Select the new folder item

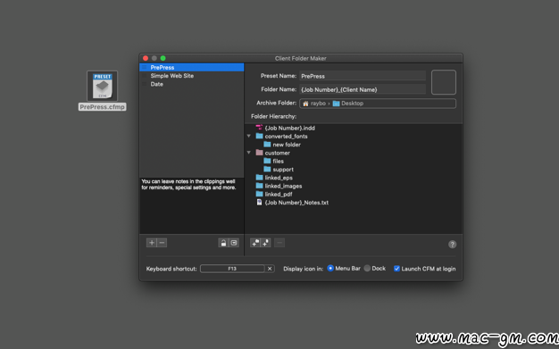tap(287, 145)
